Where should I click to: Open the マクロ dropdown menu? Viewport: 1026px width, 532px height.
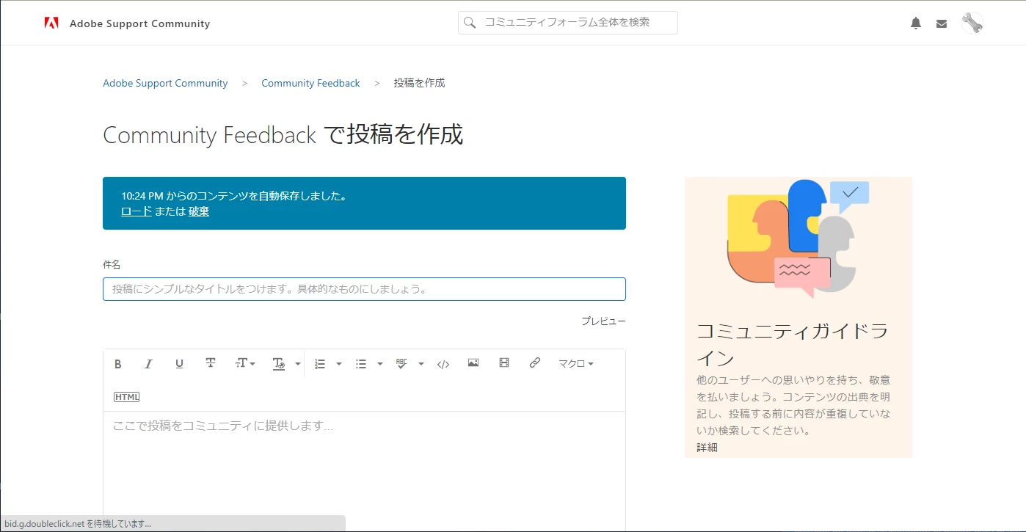575,363
